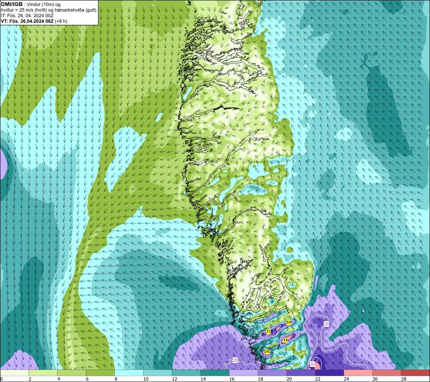Select the 12–14 m/s teal color segment
The height and width of the screenshot is (382, 430).
point(186,373)
